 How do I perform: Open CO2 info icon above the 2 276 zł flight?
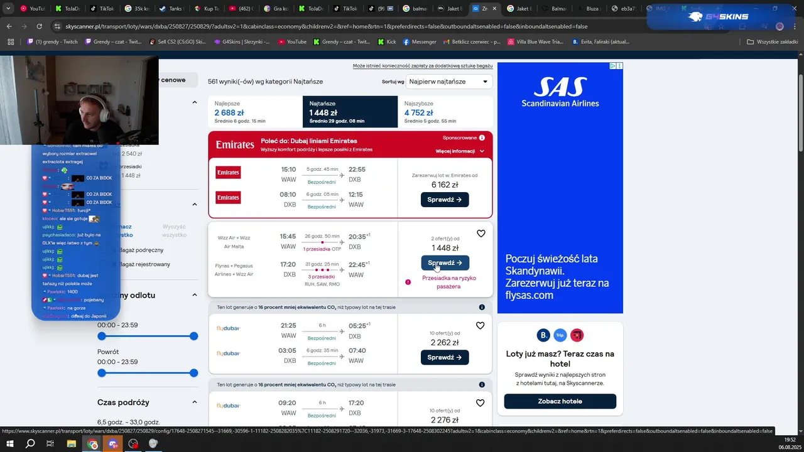tap(482, 384)
